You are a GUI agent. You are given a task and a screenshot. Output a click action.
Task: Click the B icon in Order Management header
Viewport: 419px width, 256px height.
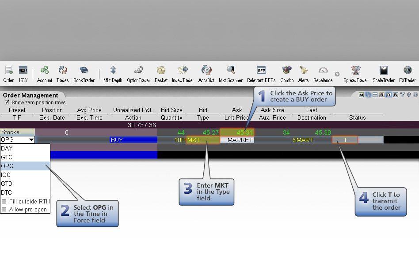point(396,95)
